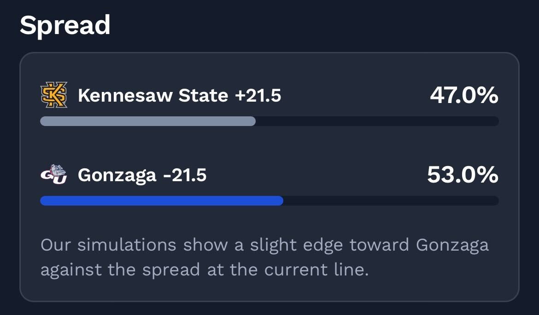539x315 pixels.
Task: Click the 47.0% cover probability
Action: [x=464, y=95]
